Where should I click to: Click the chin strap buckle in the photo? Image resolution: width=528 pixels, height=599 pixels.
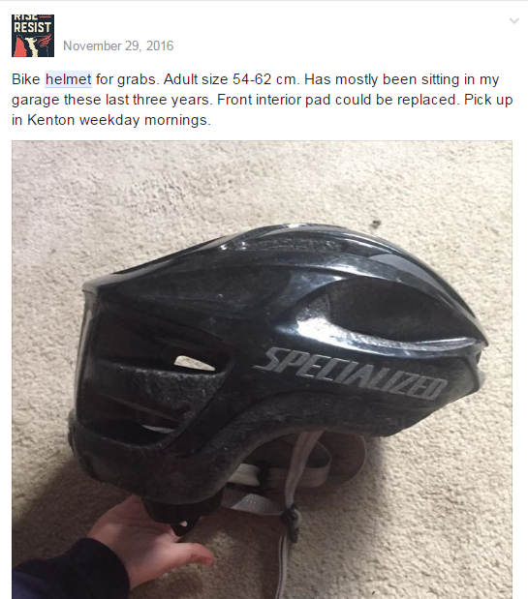(292, 521)
